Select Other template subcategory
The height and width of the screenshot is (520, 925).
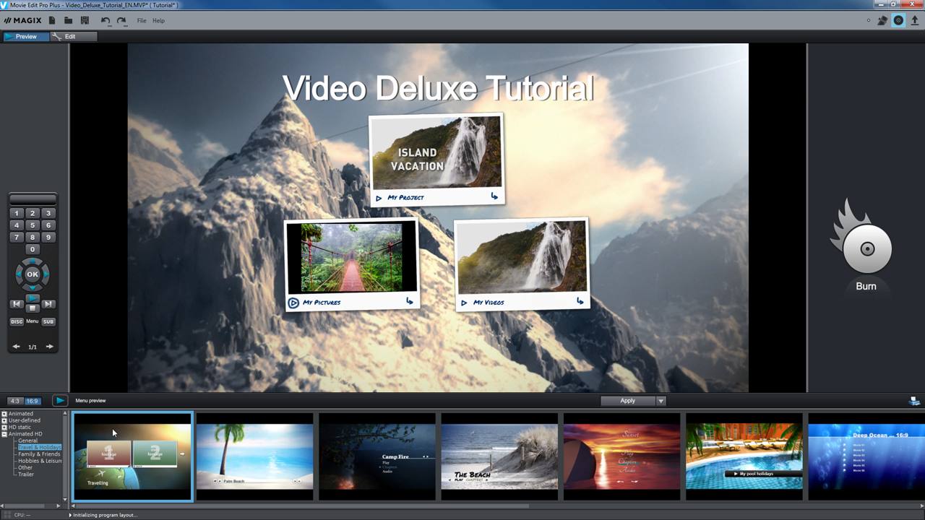tap(25, 467)
